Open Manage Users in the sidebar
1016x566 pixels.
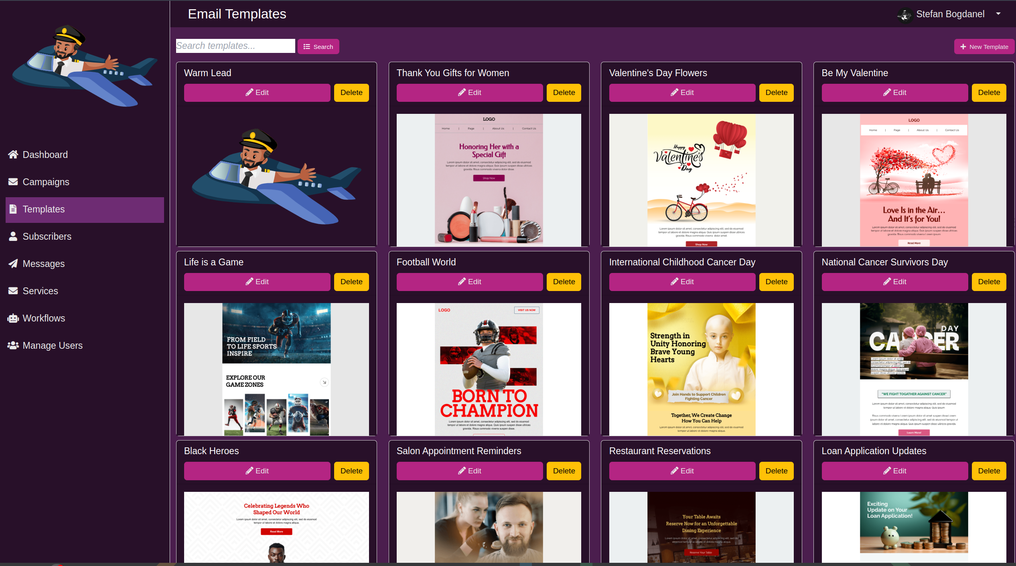(85, 345)
